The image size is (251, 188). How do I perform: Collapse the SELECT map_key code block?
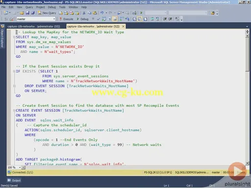(14, 37)
